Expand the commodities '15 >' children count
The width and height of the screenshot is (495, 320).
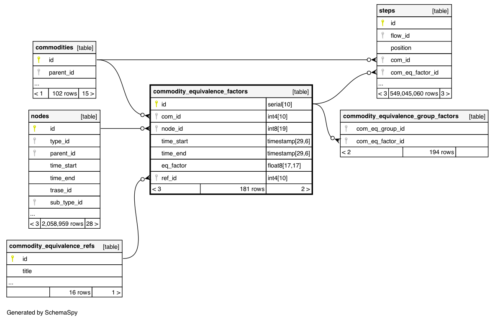pyautogui.click(x=87, y=93)
